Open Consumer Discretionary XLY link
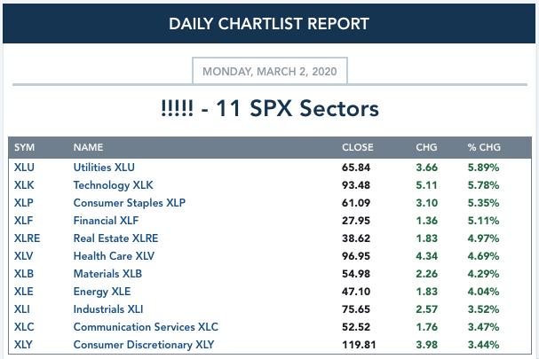This screenshot has width=539, height=359. tap(144, 345)
